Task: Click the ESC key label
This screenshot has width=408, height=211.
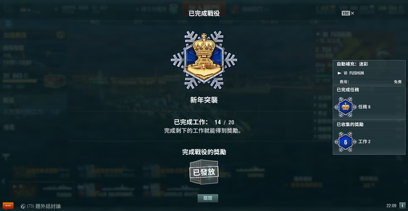Action: tap(346, 13)
